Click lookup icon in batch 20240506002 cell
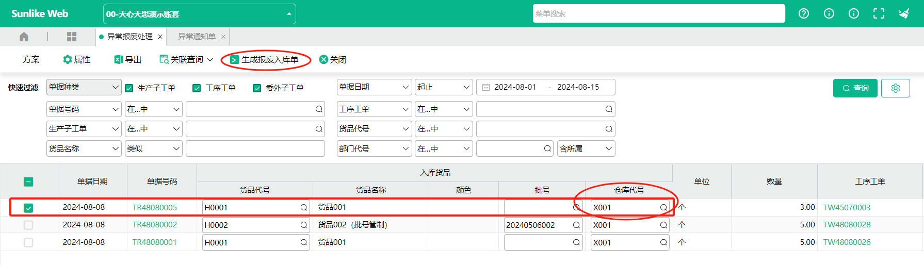This screenshot has height=265, width=924. [576, 225]
